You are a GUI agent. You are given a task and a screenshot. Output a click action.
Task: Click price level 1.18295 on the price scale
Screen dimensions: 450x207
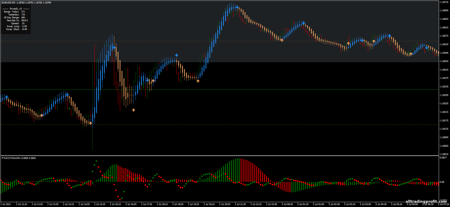tap(444, 95)
